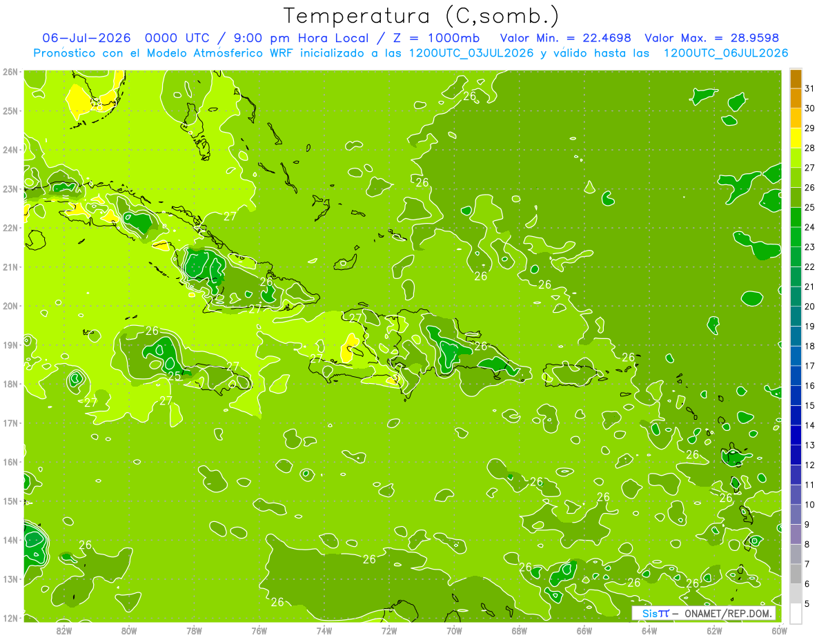Image resolution: width=828 pixels, height=640 pixels.
Task: Click the '74W' longitude axis label
Action: click(324, 630)
